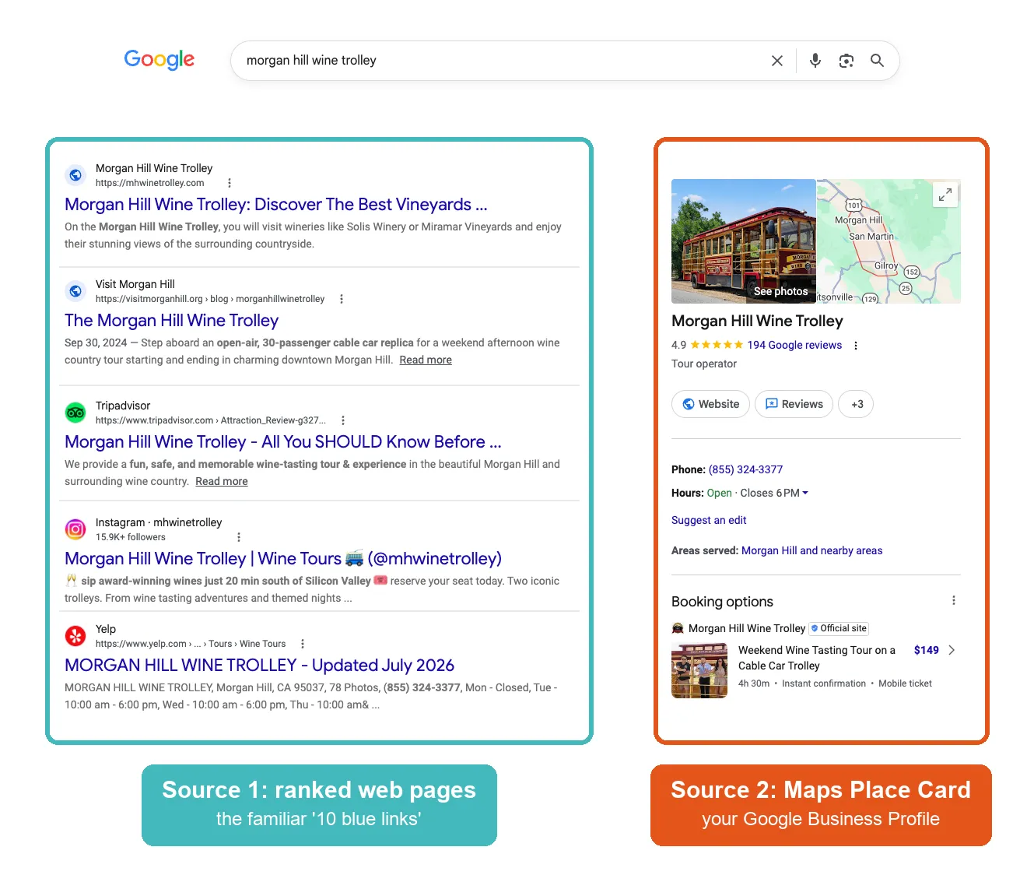The image size is (1034, 889).
Task: Open the 194 Google reviews link
Action: point(794,345)
